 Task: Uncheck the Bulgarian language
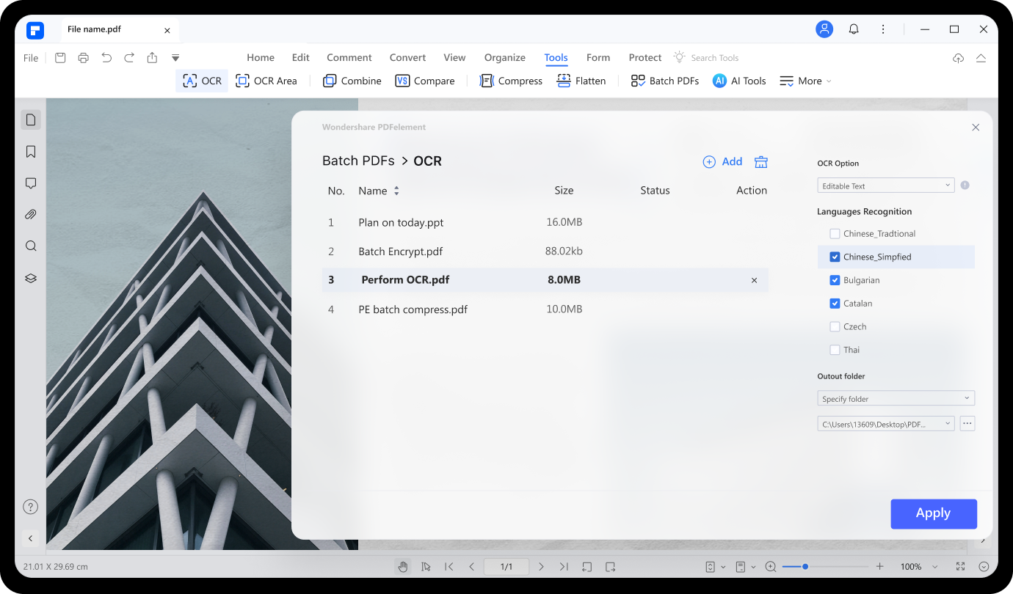[x=835, y=280]
